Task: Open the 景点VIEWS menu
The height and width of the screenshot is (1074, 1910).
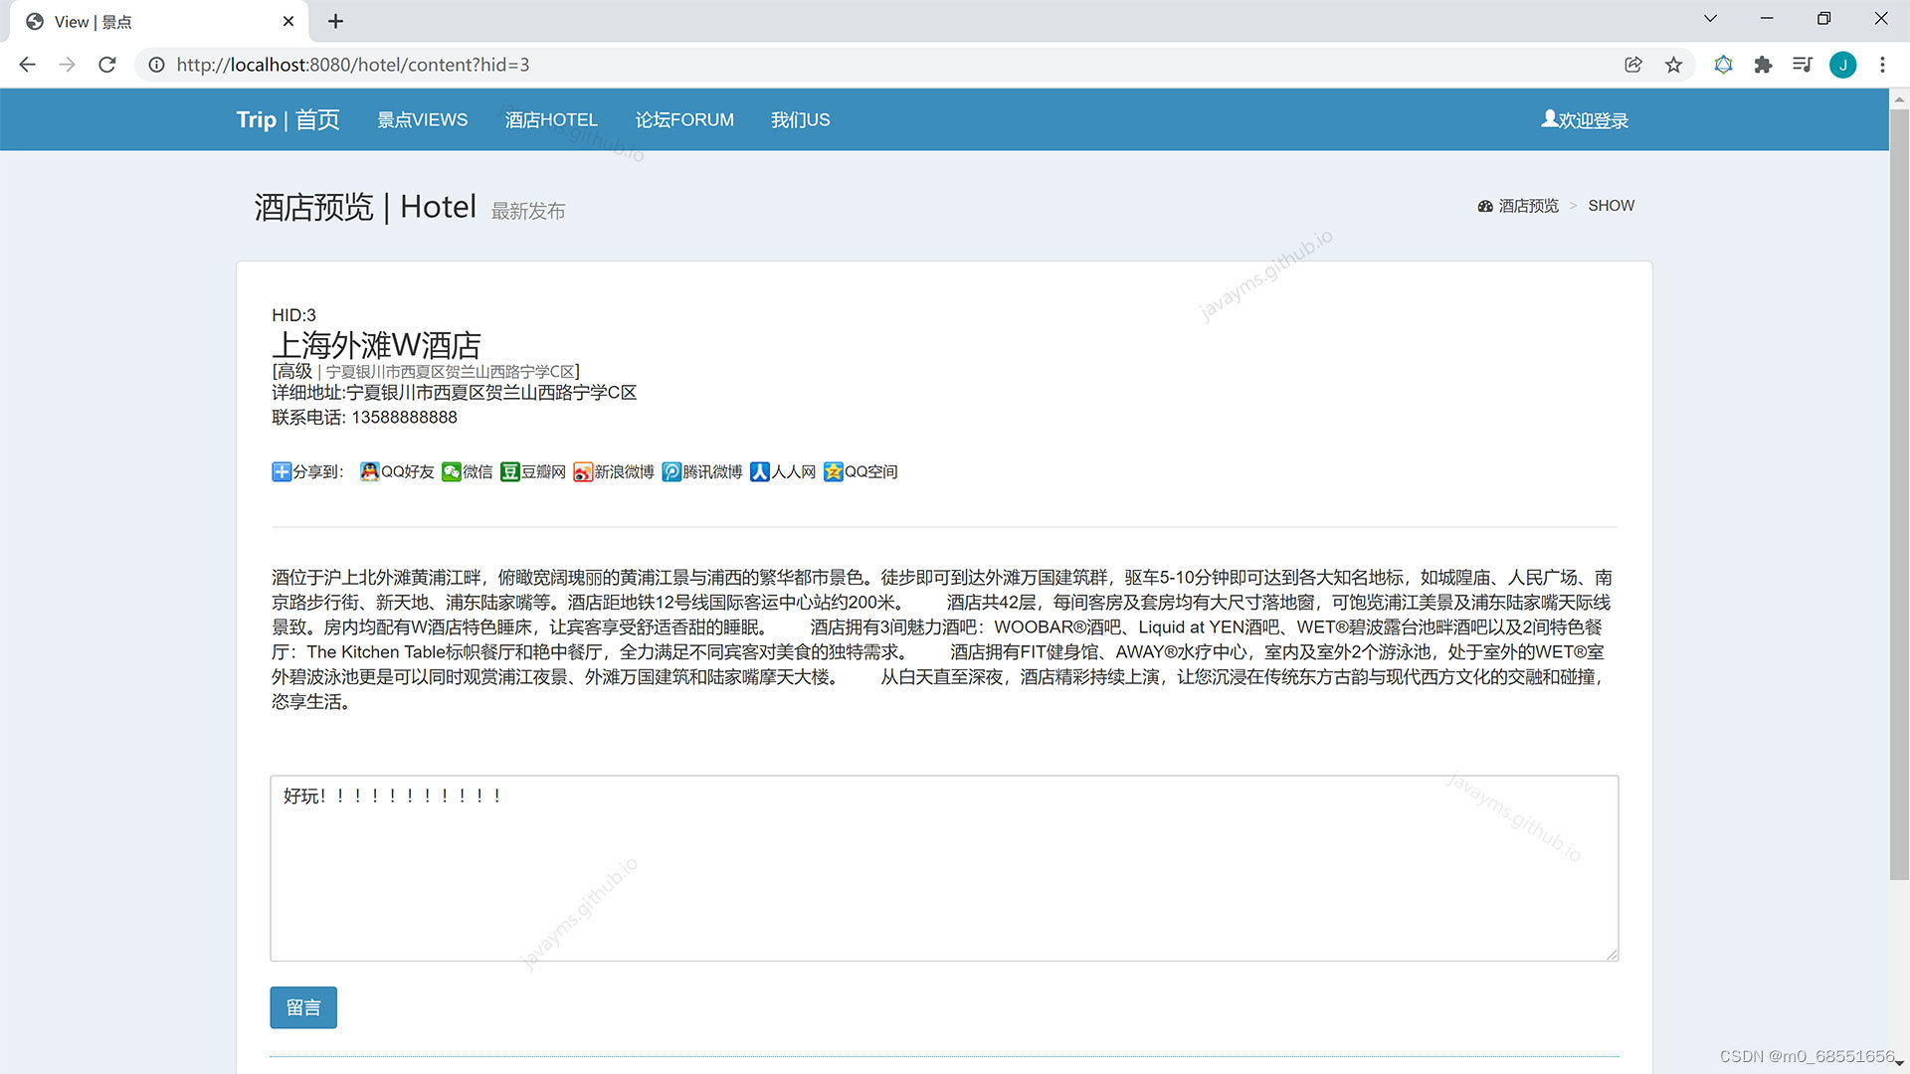Action: [x=422, y=119]
